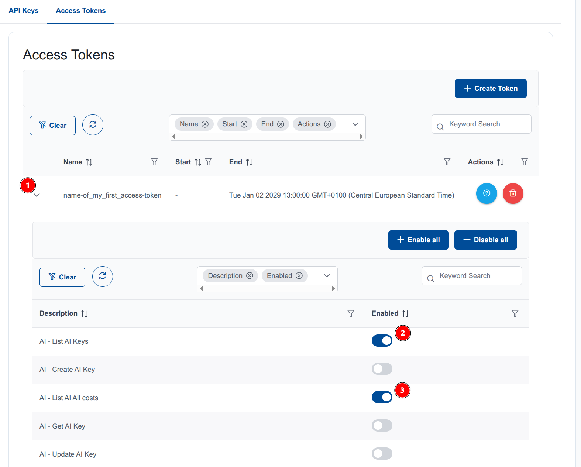This screenshot has width=581, height=467.
Task: Sort permissions by Description
Action: coord(84,314)
